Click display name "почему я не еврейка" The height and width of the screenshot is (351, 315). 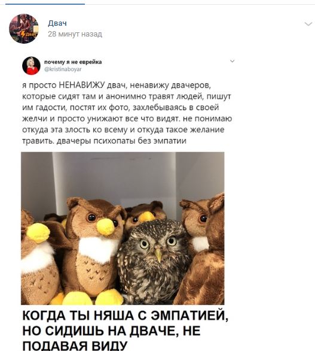click(x=73, y=62)
